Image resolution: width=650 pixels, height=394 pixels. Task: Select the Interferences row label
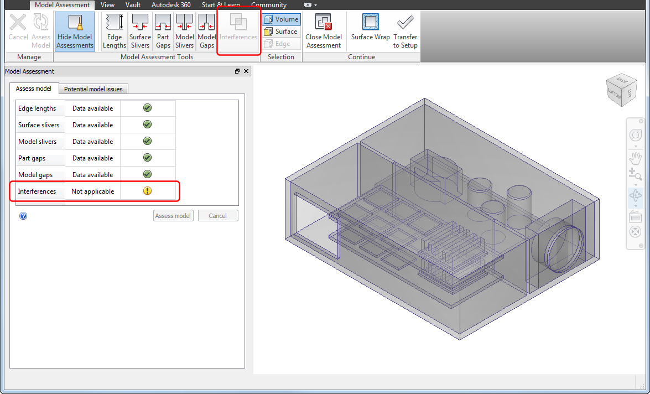pos(37,191)
